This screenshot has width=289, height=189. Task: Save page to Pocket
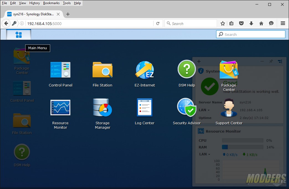coord(241,23)
